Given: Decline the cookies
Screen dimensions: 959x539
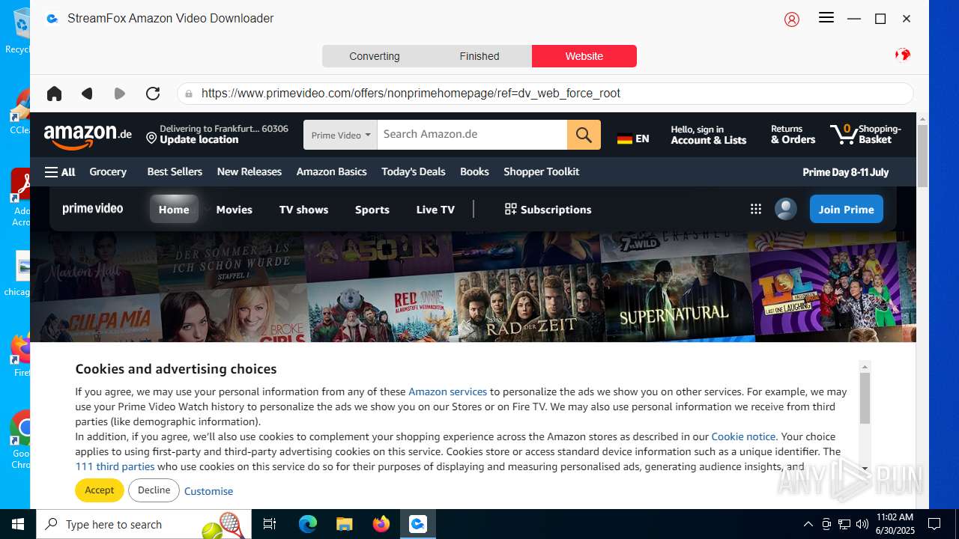Looking at the screenshot, I should (x=154, y=490).
